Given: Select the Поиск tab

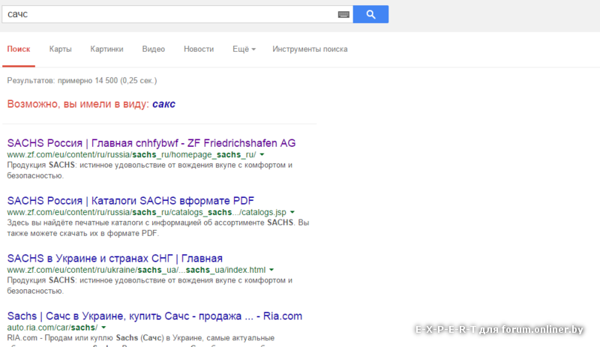Looking at the screenshot, I should point(19,49).
